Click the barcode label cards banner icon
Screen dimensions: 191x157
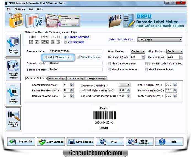pos(34,20)
